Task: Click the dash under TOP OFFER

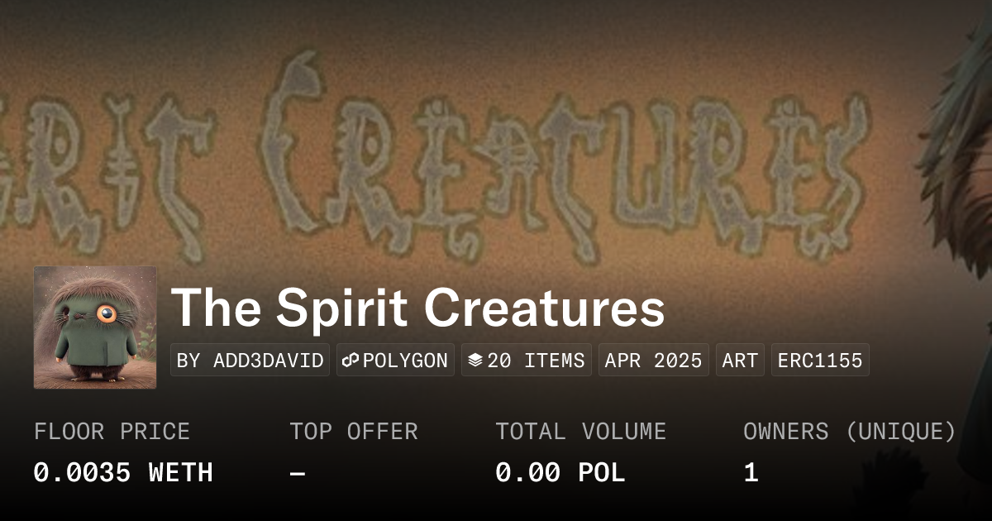Action: [298, 473]
